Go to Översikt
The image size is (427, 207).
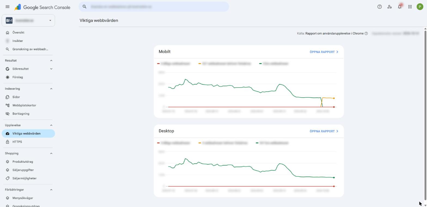tap(28, 32)
